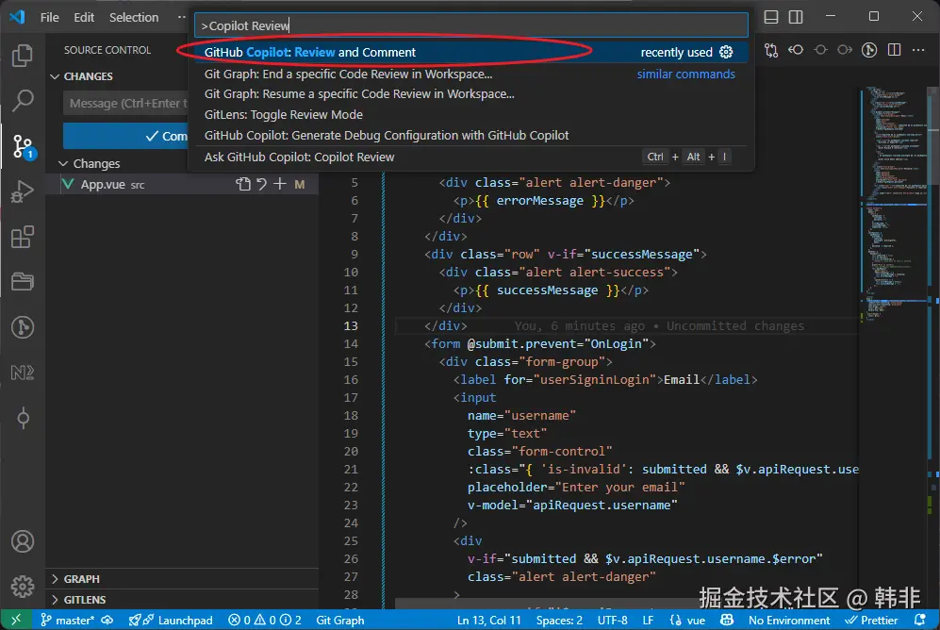Screen dimensions: 940x630
Task: Open the Extensions view in activity bar
Action: 22,238
